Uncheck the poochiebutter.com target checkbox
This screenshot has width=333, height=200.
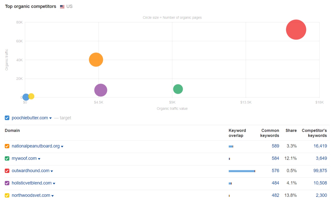7,118
